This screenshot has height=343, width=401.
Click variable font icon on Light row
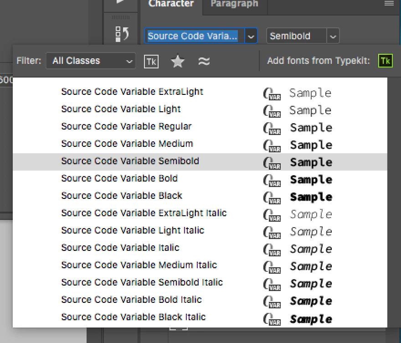[x=272, y=111]
